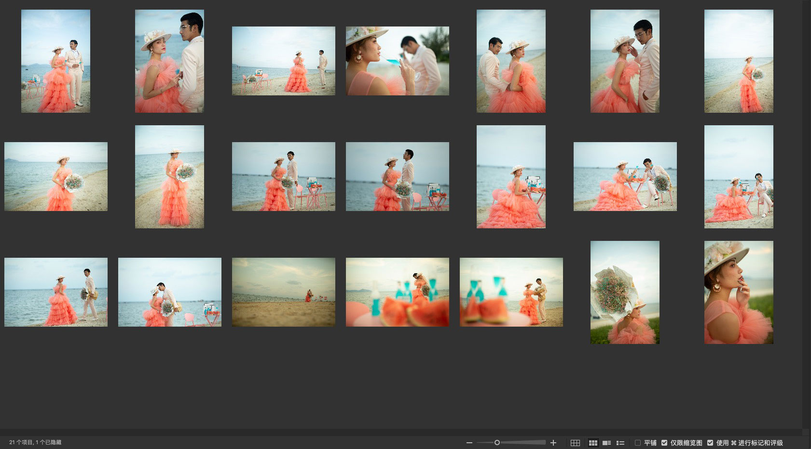Uncheck the 仅限缩览图 option

click(664, 443)
